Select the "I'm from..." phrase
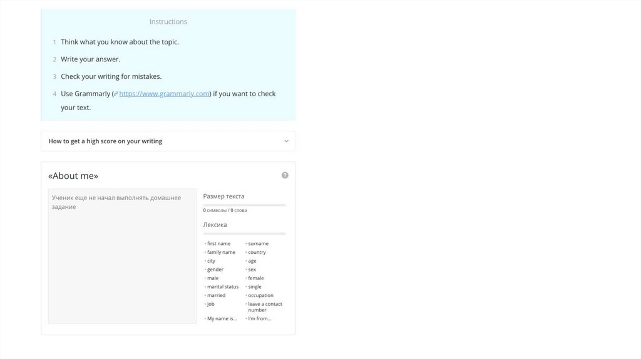This screenshot has height=359, width=641. (x=259, y=318)
